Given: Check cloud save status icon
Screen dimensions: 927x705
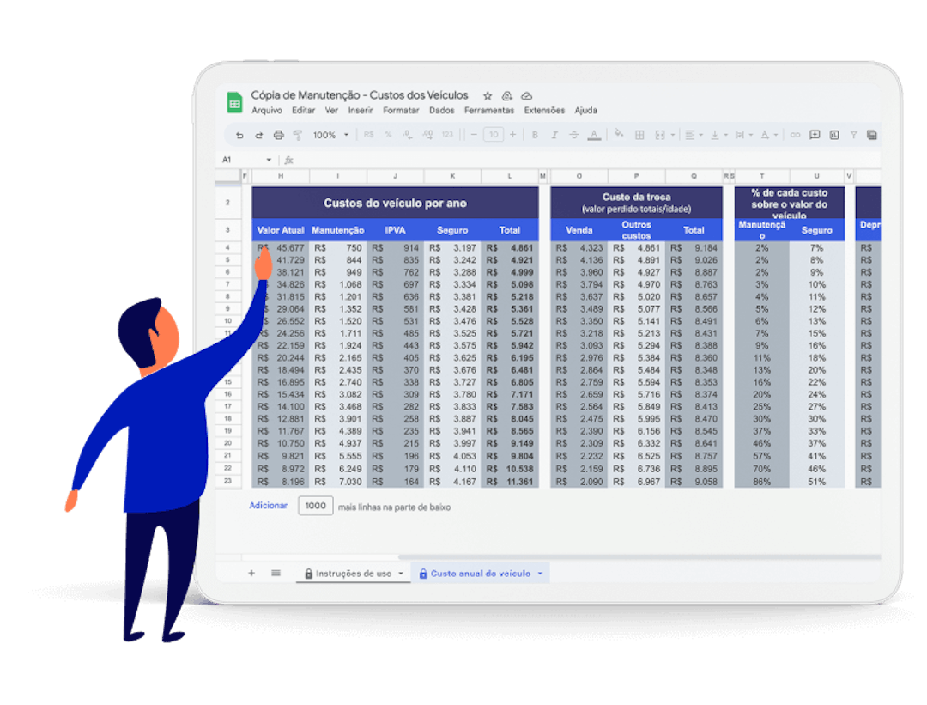Looking at the screenshot, I should click(x=527, y=96).
